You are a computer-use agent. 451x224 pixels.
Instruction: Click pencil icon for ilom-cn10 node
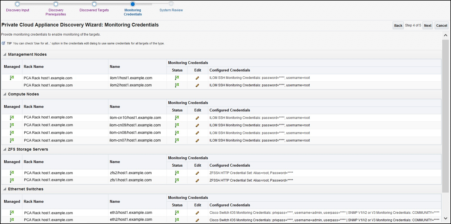[x=197, y=118]
